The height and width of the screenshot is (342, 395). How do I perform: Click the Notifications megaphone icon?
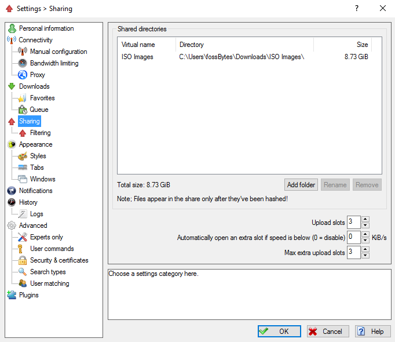(x=12, y=191)
